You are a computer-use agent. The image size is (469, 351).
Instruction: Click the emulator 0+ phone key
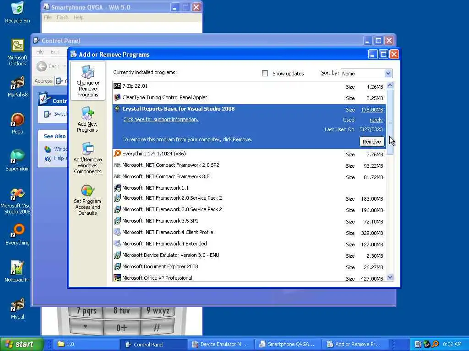tap(122, 327)
